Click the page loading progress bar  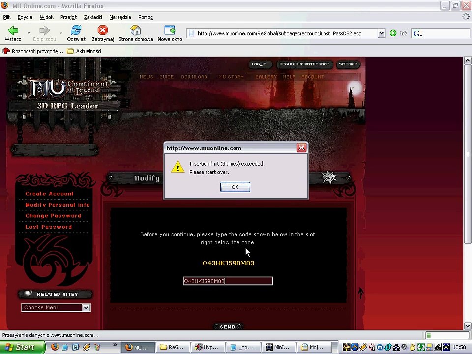pos(447,335)
